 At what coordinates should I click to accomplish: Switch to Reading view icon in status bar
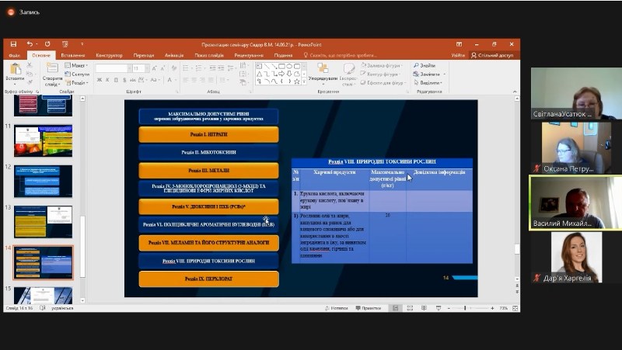[422, 308]
